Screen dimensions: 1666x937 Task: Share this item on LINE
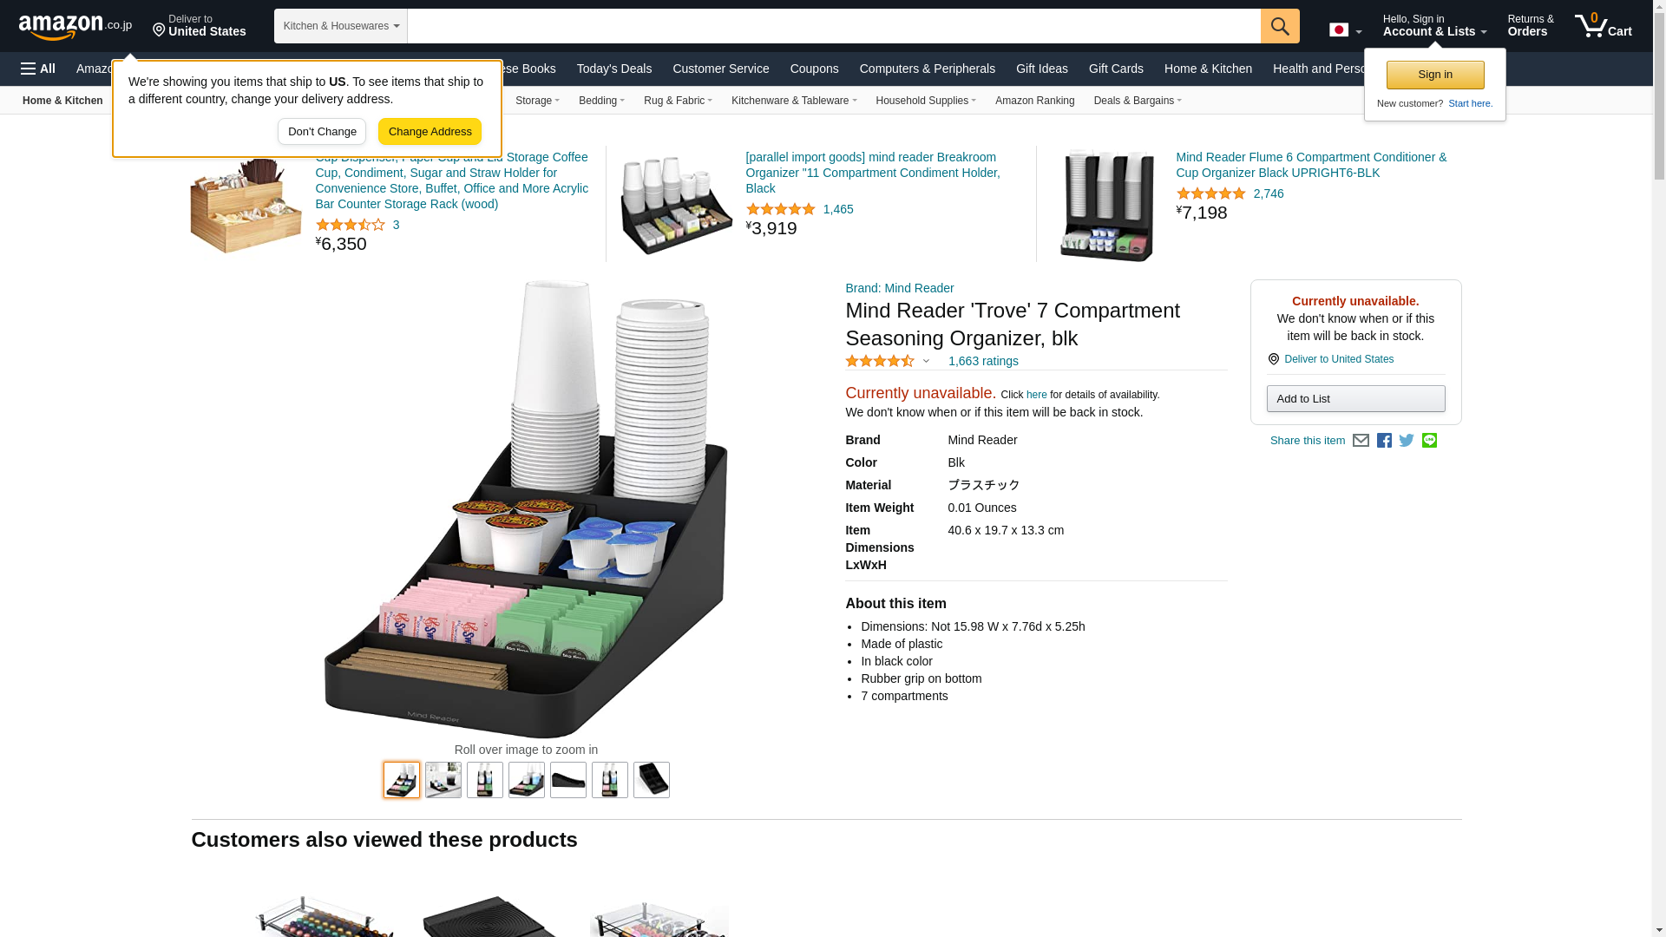pyautogui.click(x=1429, y=441)
